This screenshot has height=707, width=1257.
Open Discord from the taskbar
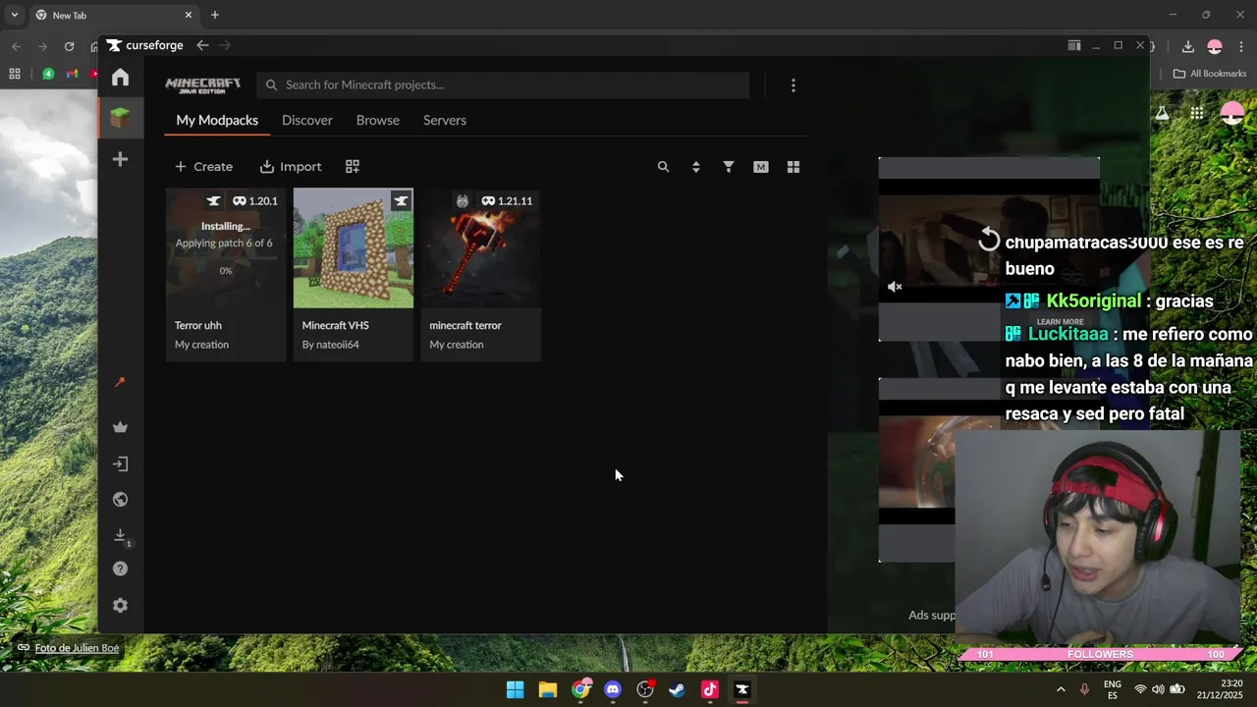pyautogui.click(x=613, y=689)
